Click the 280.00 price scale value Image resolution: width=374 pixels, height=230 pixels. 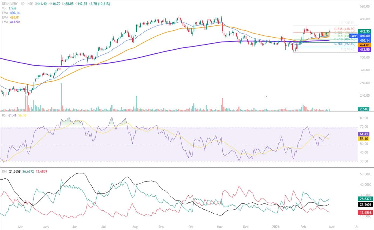365,83
